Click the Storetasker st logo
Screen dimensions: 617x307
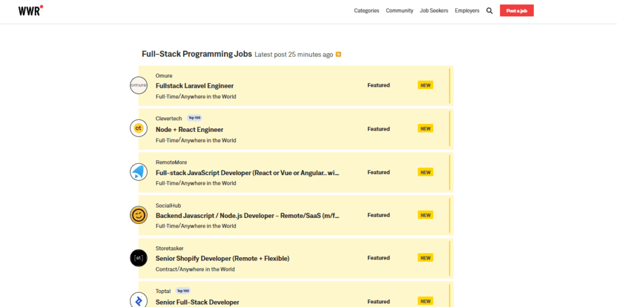(139, 258)
